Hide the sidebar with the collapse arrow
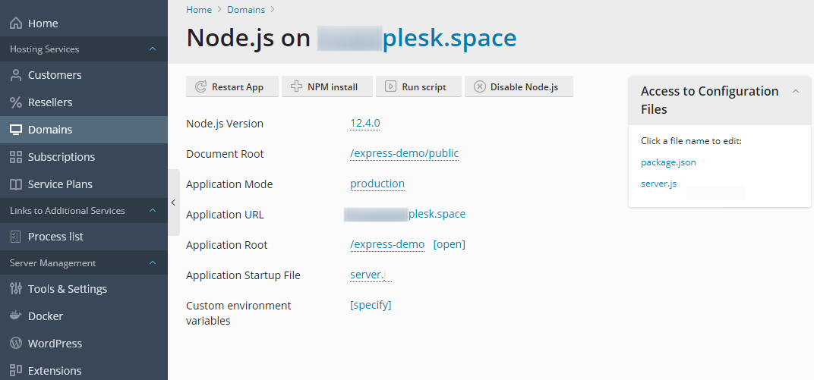The height and width of the screenshot is (380, 814). pyautogui.click(x=173, y=203)
